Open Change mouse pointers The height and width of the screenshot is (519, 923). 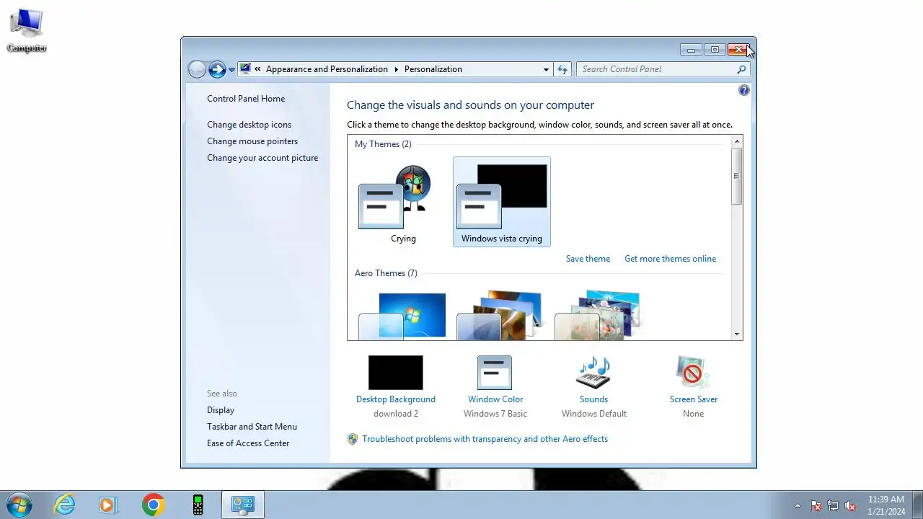pos(252,141)
